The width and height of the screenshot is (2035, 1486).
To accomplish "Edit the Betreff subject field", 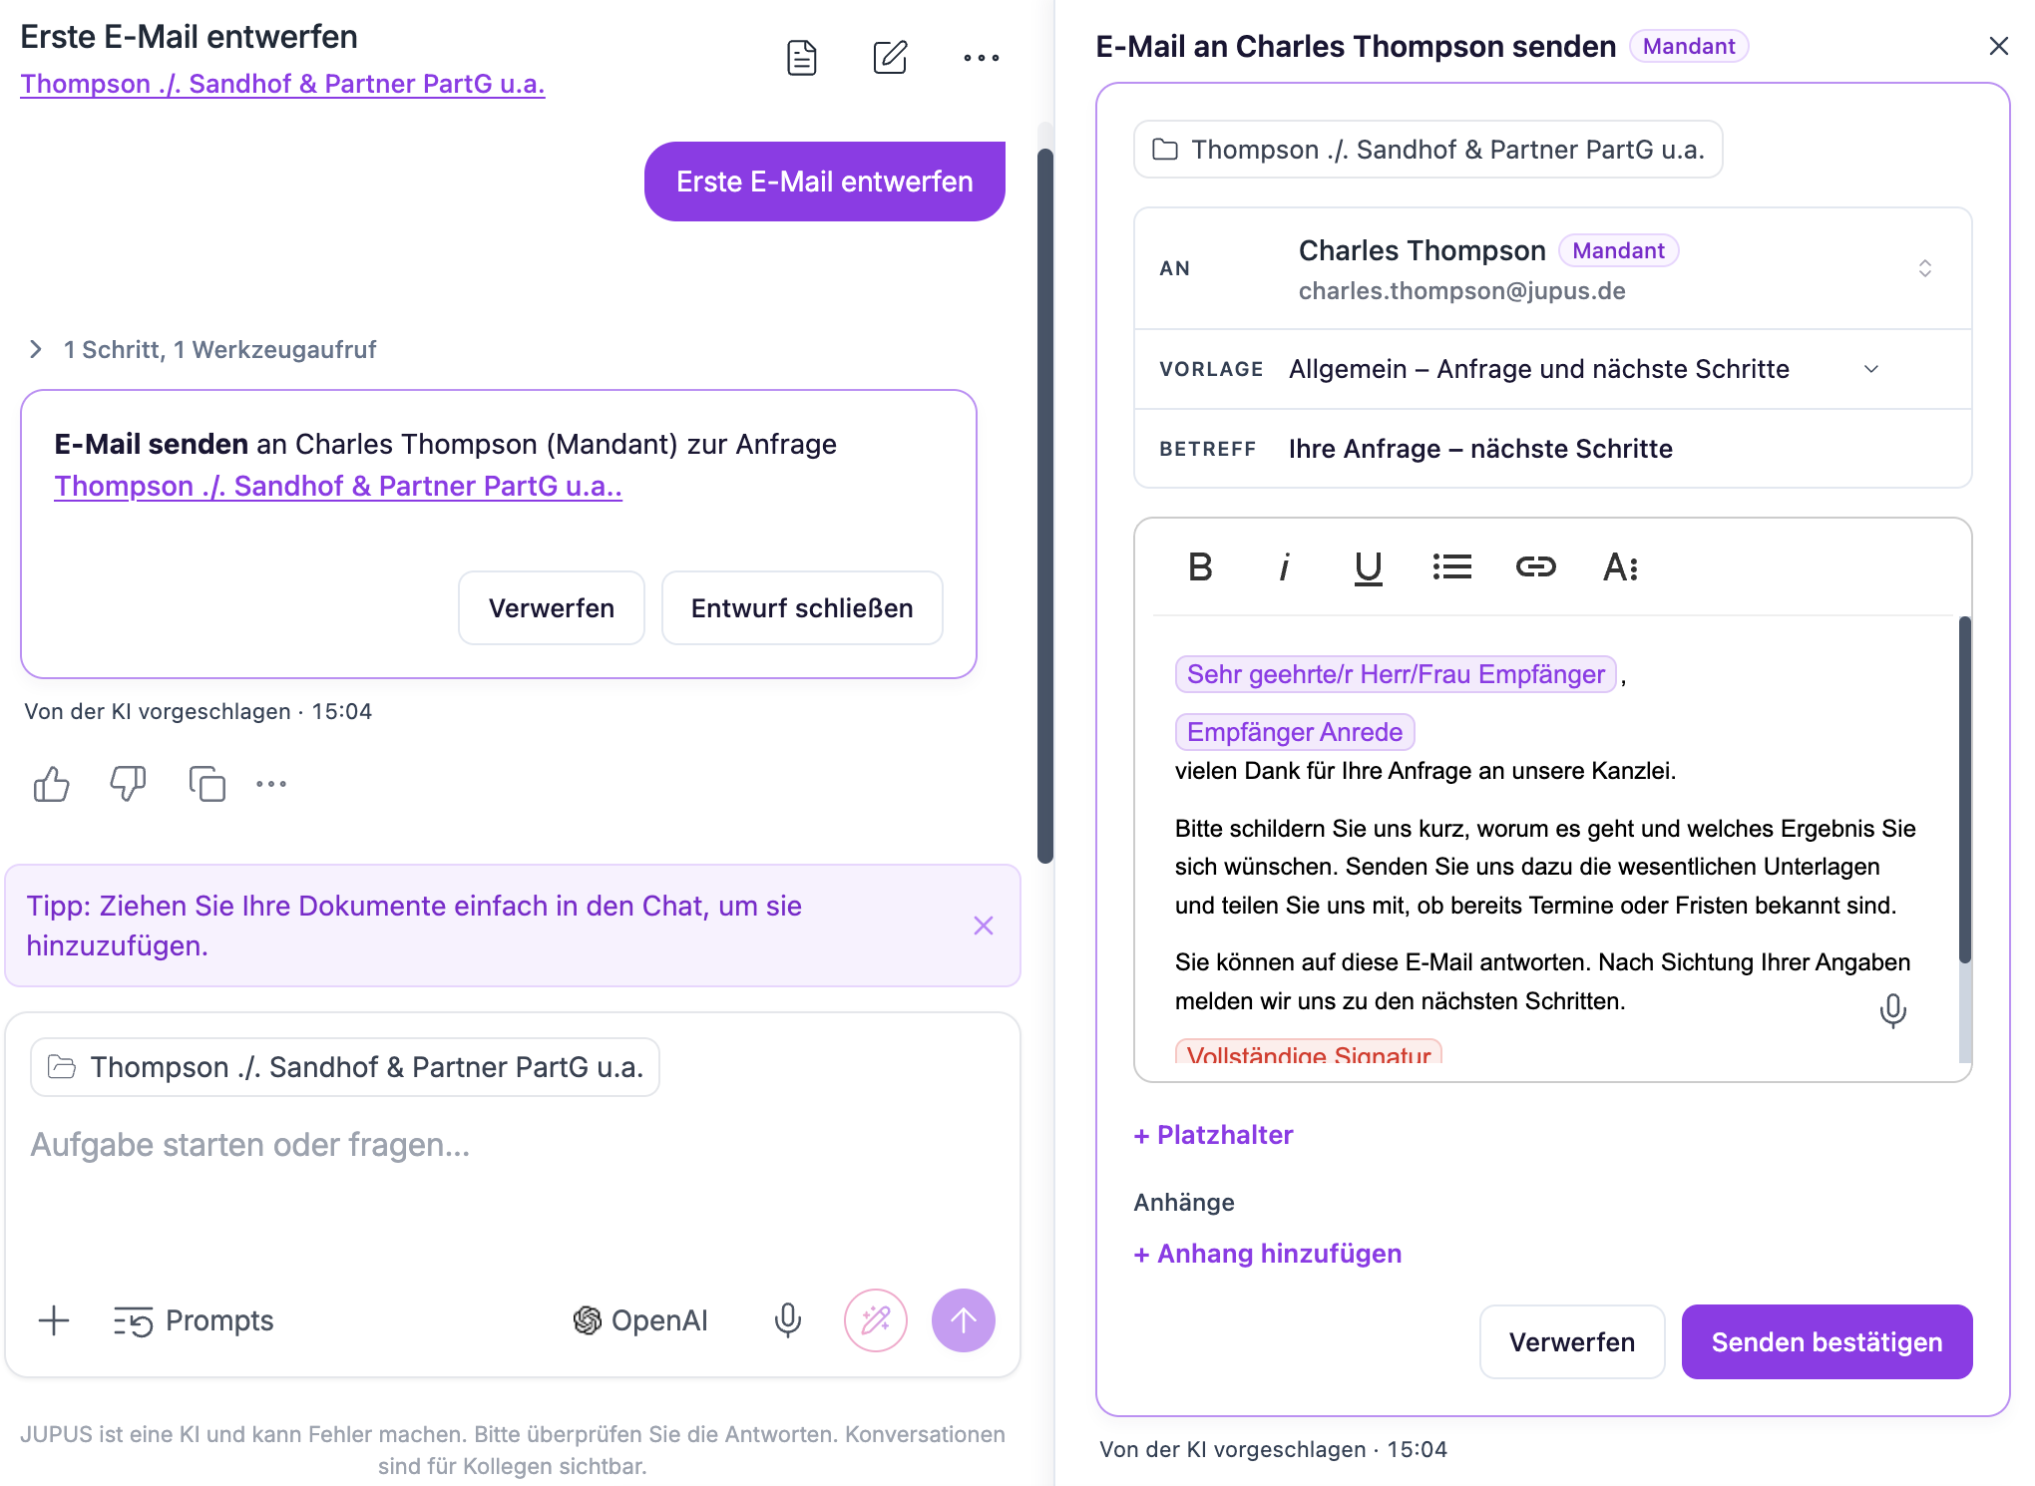I will (x=1552, y=449).
